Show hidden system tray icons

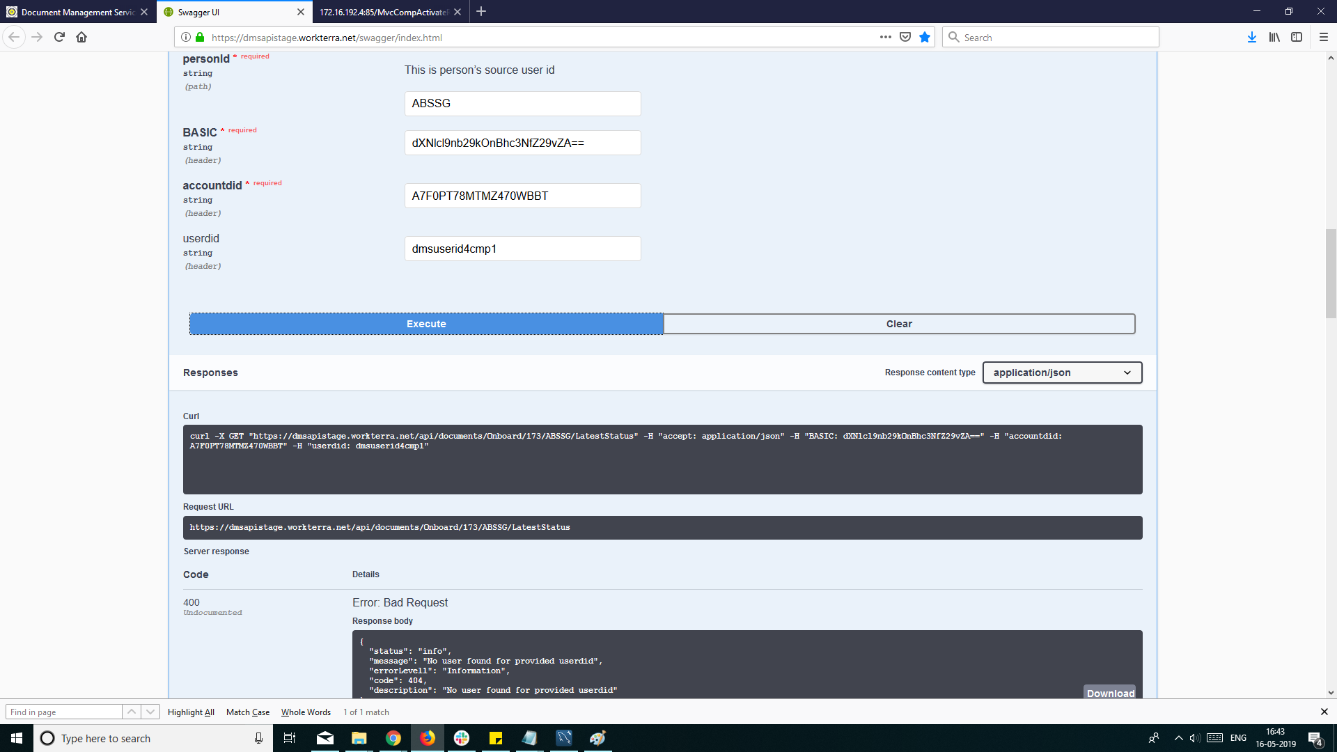click(1178, 738)
